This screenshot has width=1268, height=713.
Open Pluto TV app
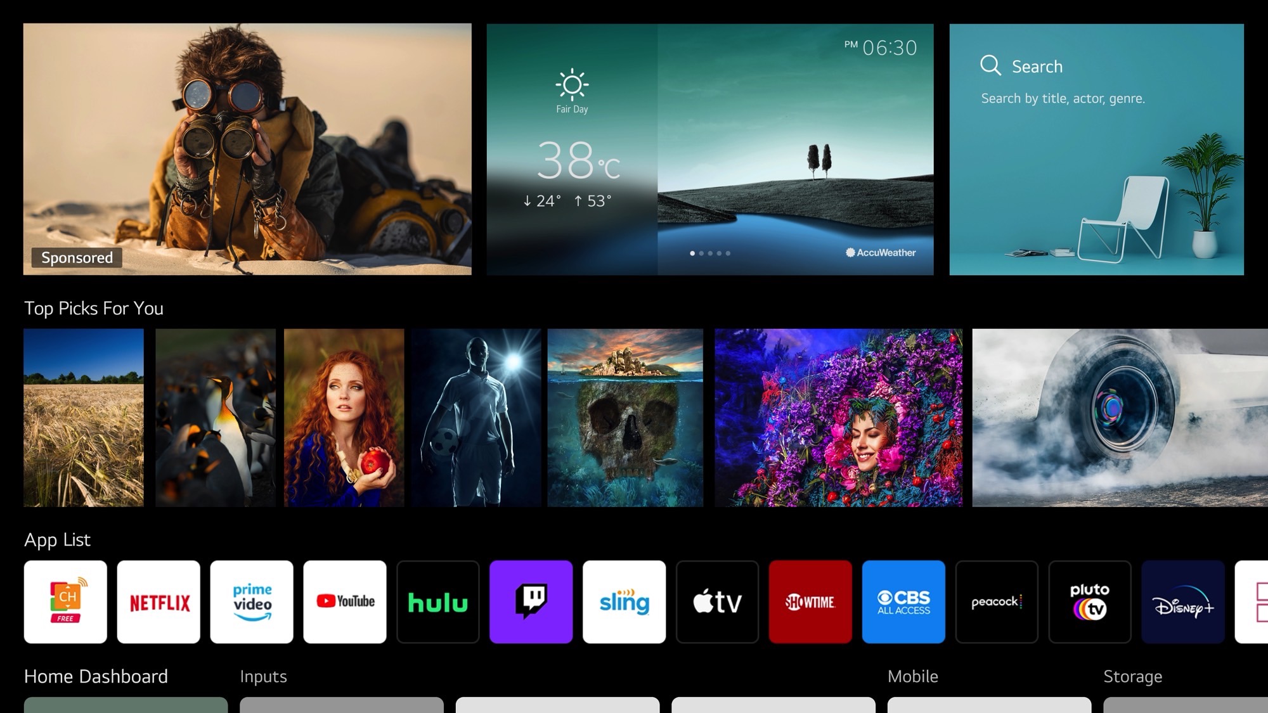(1089, 601)
